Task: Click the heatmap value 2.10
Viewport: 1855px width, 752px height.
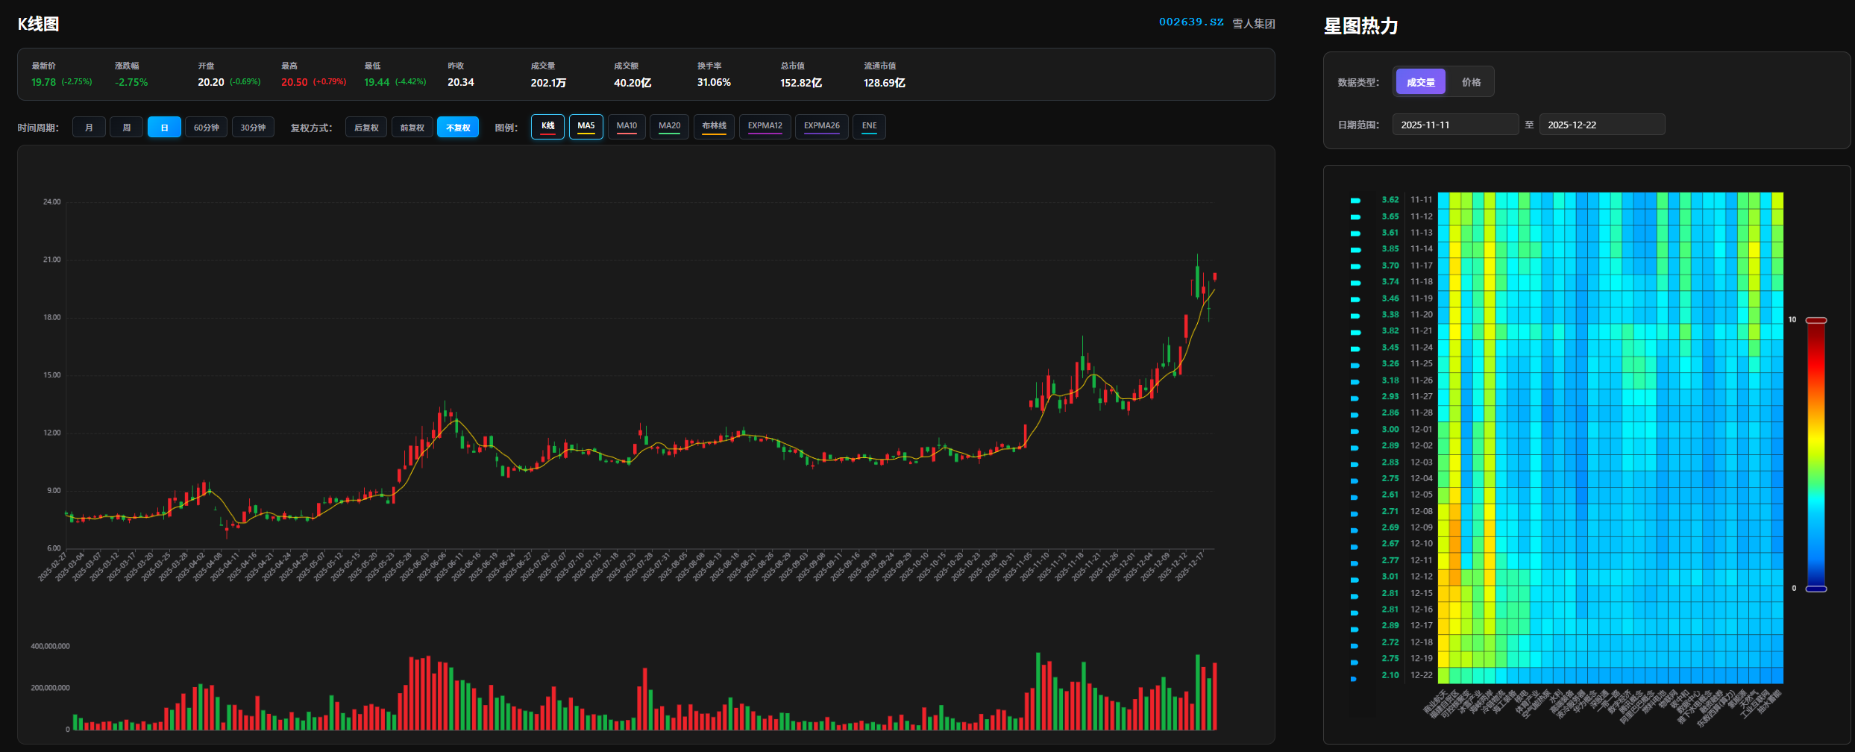Action: coord(1390,675)
